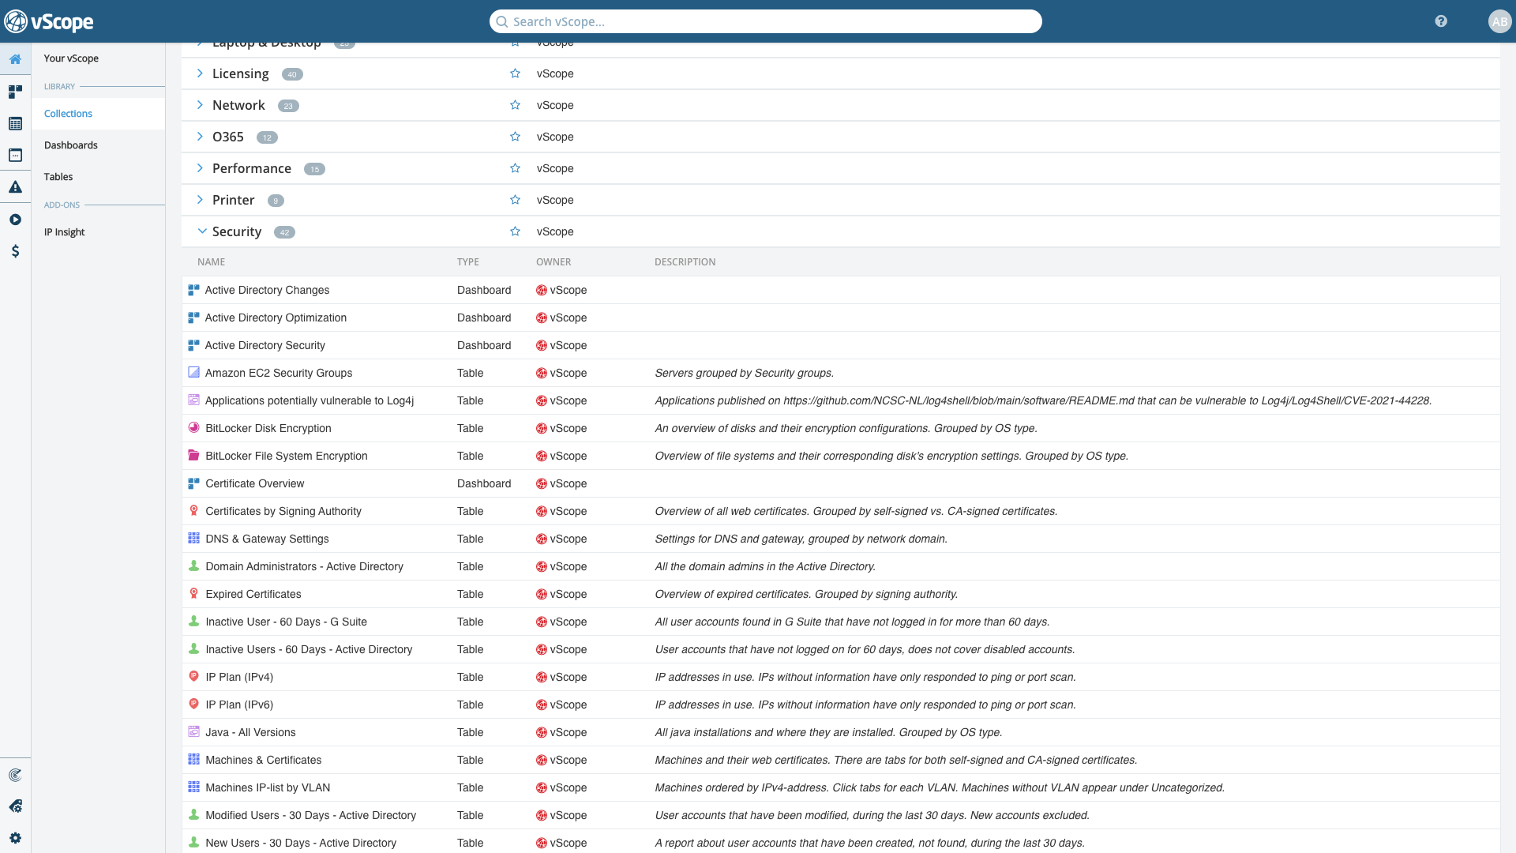Click the OWNER column header
Screen dimensions: 1516x853
(x=553, y=262)
